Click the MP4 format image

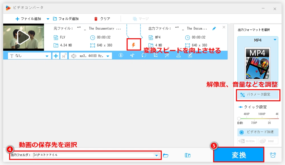[x=258, y=64]
